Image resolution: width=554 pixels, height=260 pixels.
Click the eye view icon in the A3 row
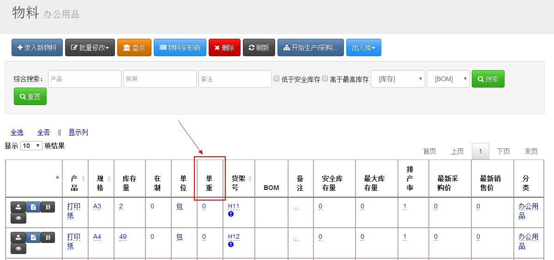(x=18, y=218)
